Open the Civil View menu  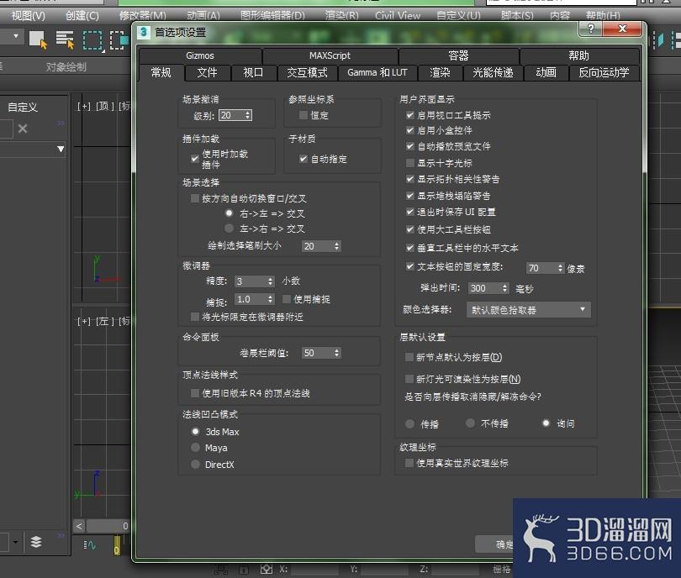pyautogui.click(x=398, y=16)
